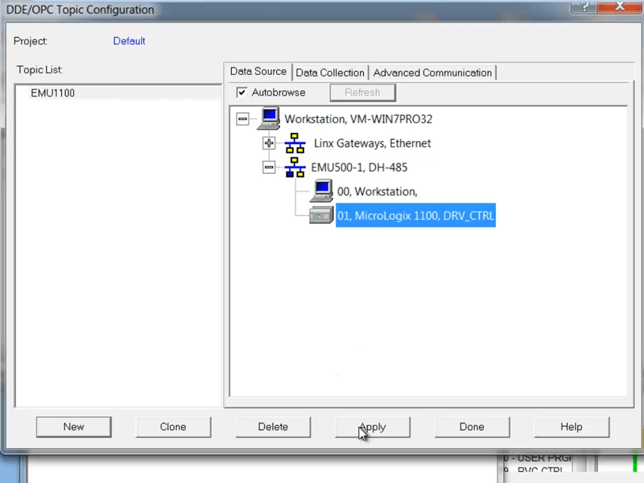Select EMU500-1, DH-485 tree label
The height and width of the screenshot is (483, 644).
coord(359,167)
